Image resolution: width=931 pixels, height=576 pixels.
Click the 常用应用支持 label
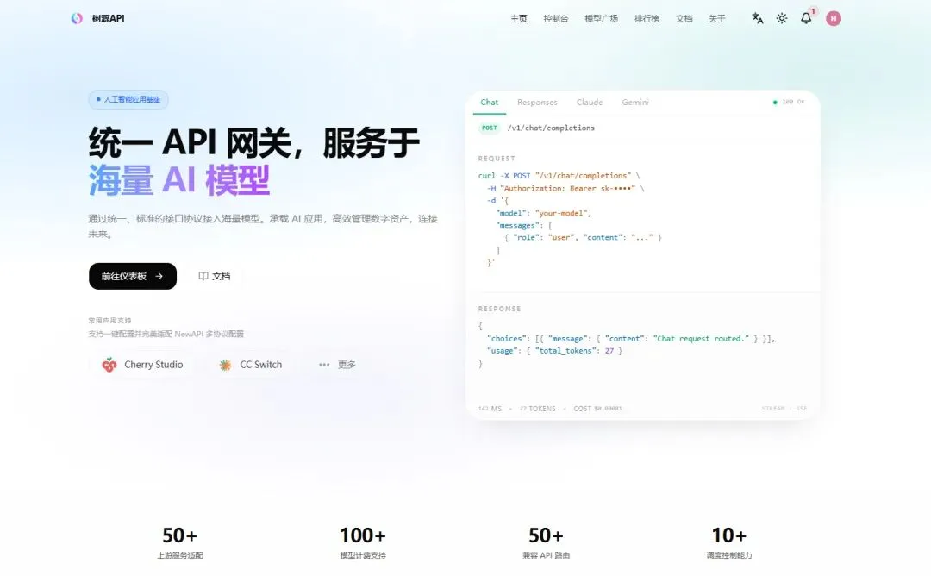click(x=109, y=321)
